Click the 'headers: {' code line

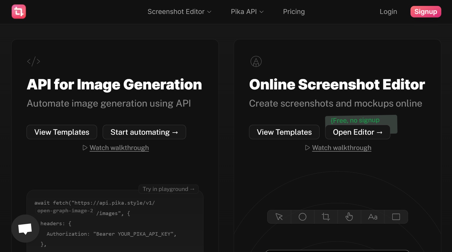[56, 223]
